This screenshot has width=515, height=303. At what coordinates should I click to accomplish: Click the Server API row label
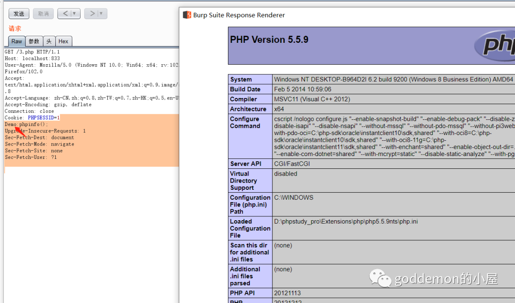click(x=246, y=164)
